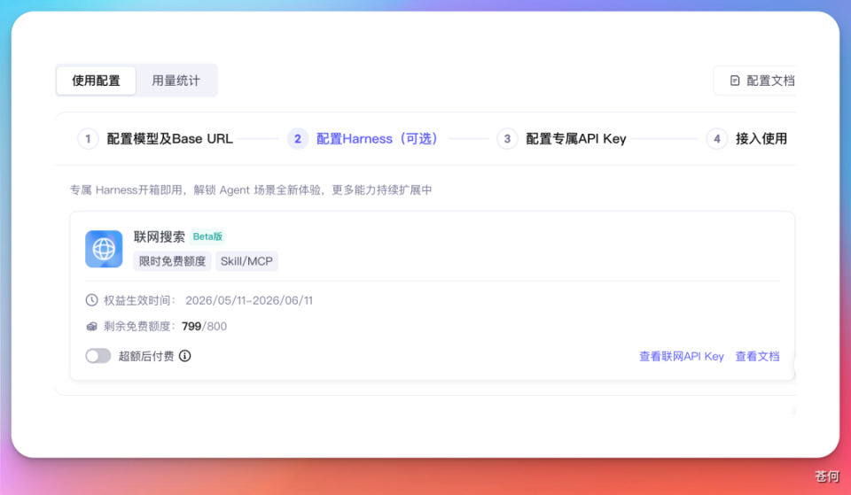Click the step number 1 circle

point(88,139)
